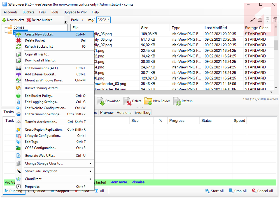Switch to the Preview tab
Viewport: 280px width, 198px height.
(x=107, y=112)
